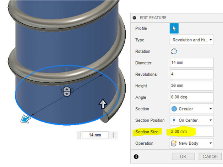Open the Section dropdown showing Circular
Image resolution: width=223 pixels, height=167 pixels.
coord(192,109)
